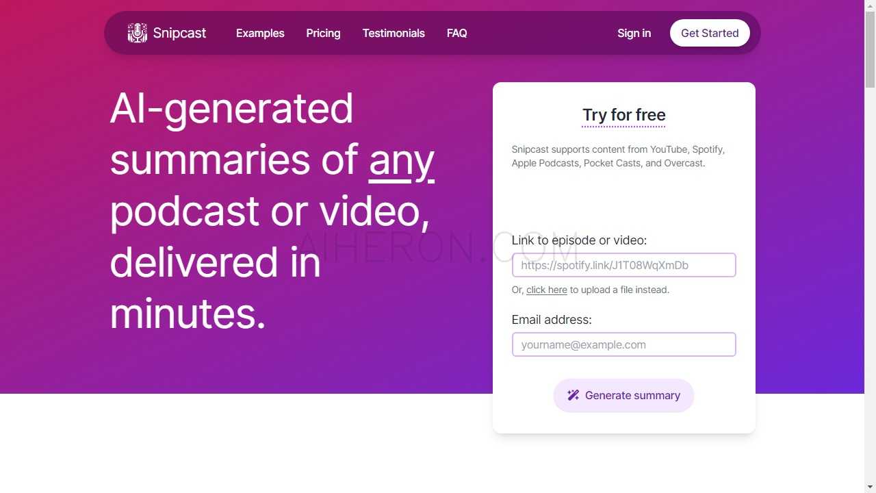
Task: Focus the Email address input field
Action: (624, 344)
